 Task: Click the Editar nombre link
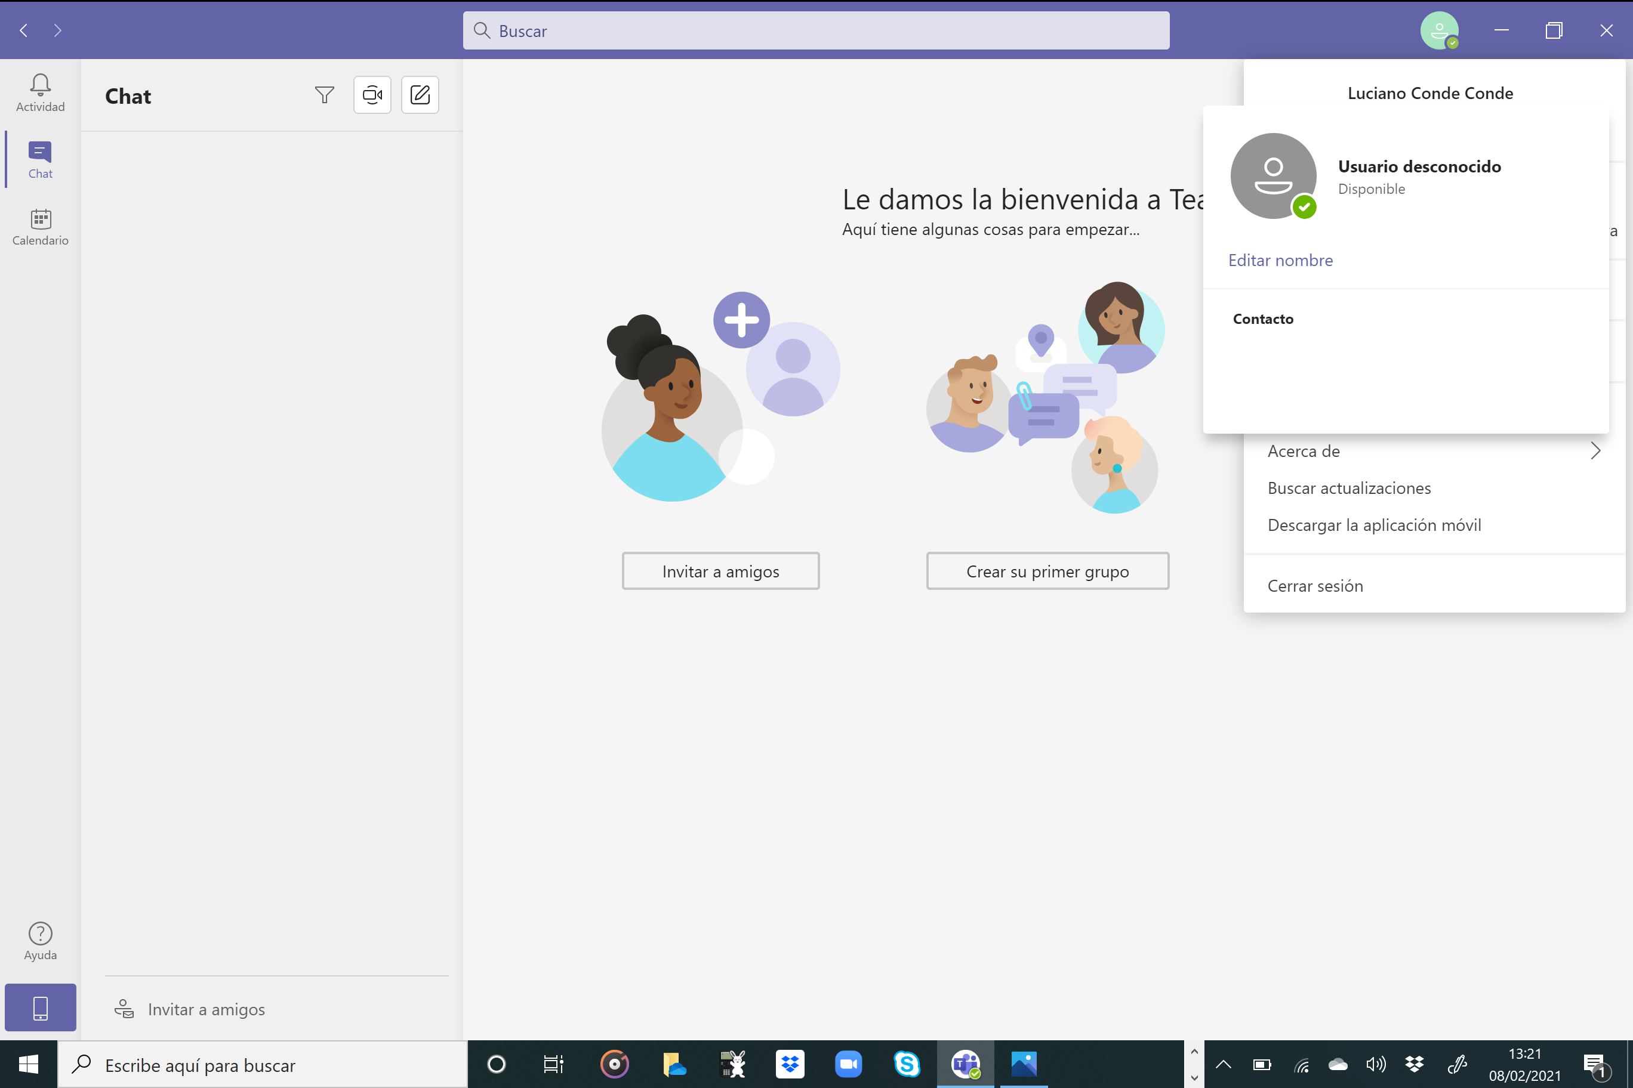1280,259
